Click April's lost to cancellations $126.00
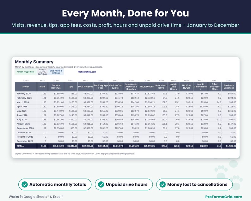This screenshot has height=201, width=251. point(200,107)
